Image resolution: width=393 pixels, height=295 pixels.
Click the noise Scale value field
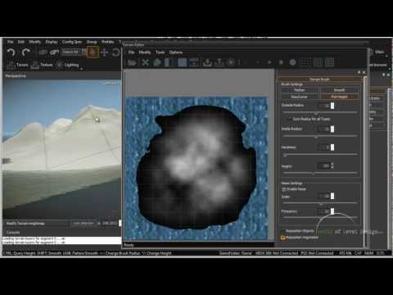[324, 196]
